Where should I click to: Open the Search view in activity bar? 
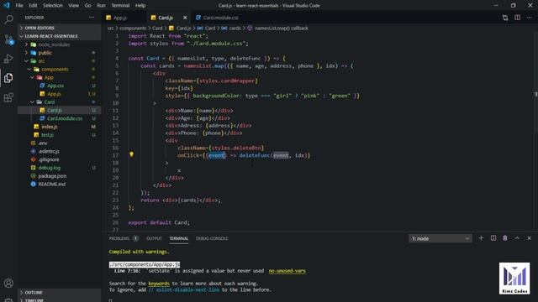coord(8,19)
